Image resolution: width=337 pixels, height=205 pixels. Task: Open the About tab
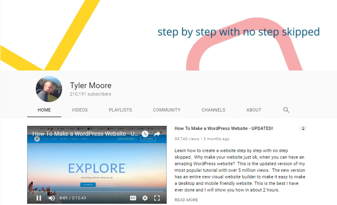(254, 110)
